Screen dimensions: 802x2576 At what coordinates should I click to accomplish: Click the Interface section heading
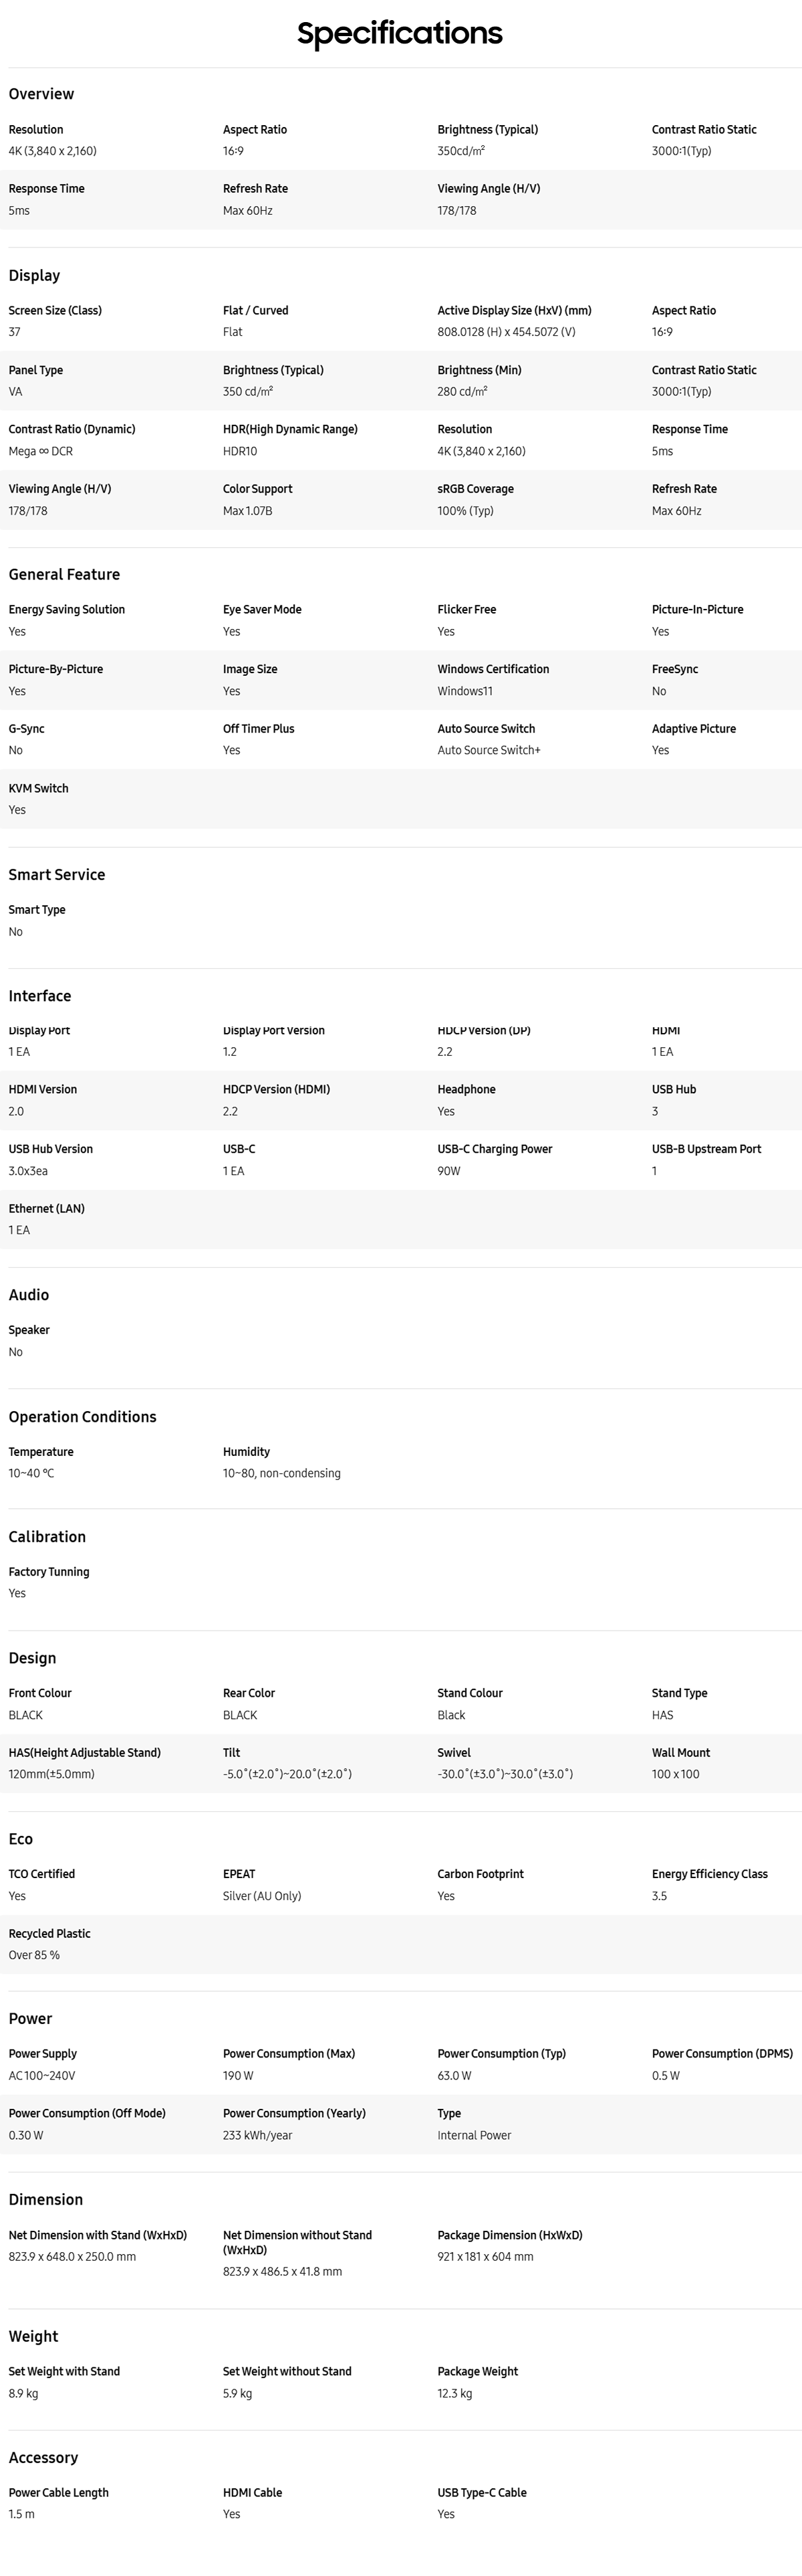click(40, 996)
